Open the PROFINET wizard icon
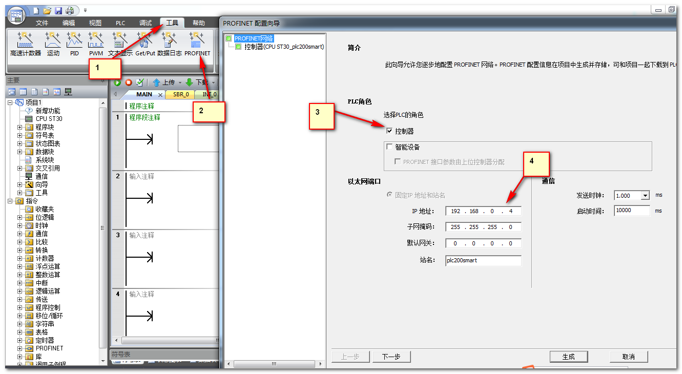The height and width of the screenshot is (374, 682). point(197,44)
